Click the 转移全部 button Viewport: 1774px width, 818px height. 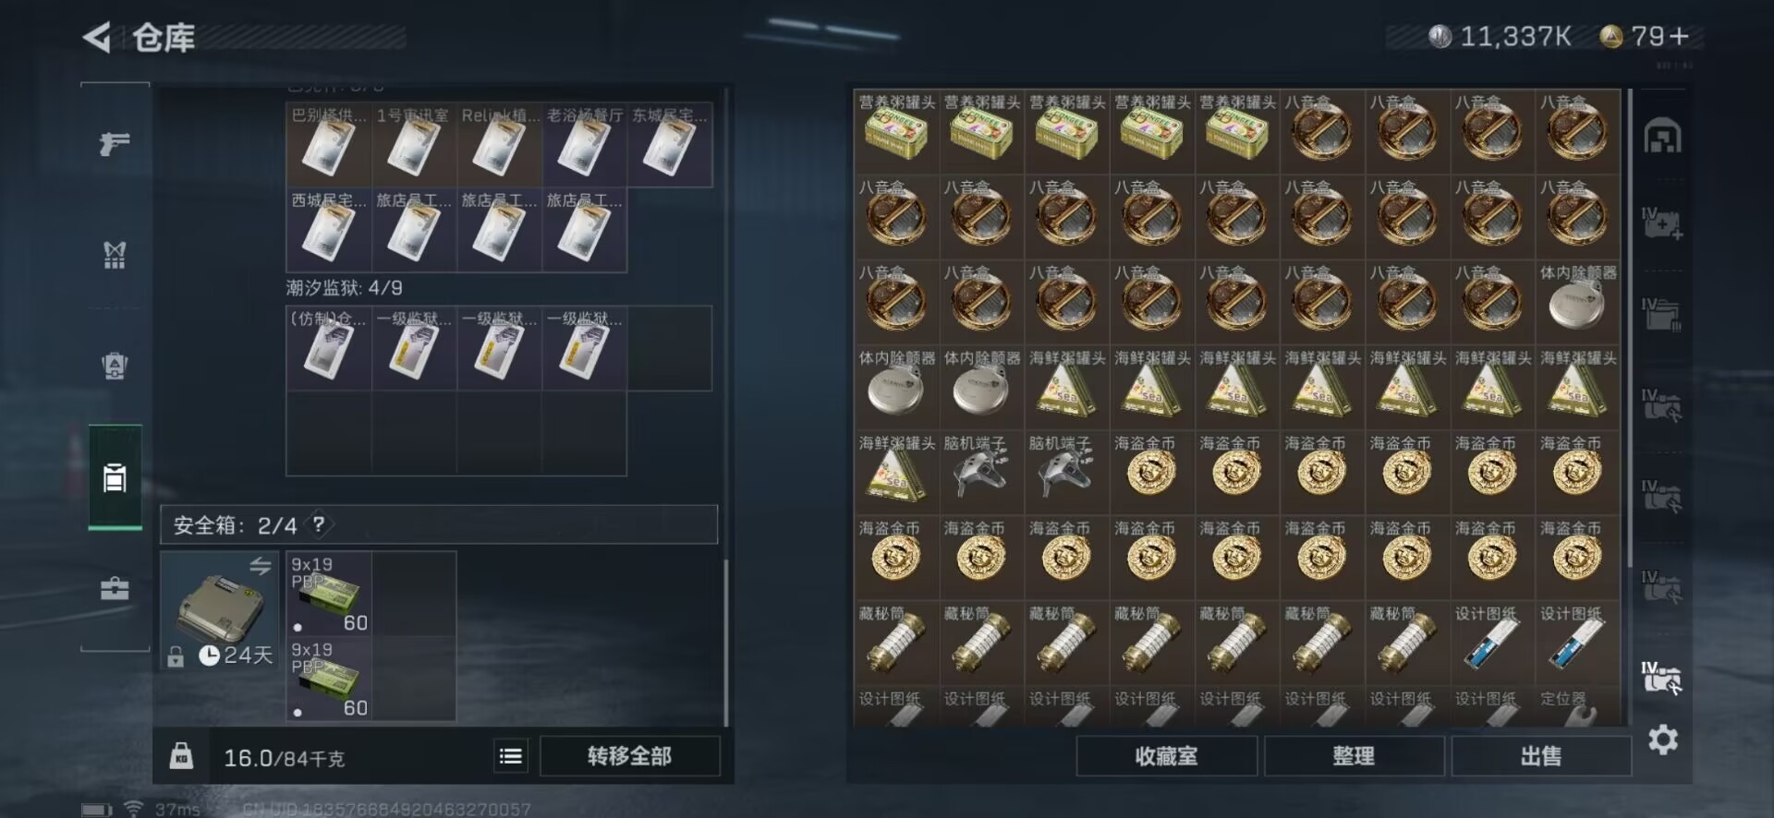pyautogui.click(x=629, y=756)
